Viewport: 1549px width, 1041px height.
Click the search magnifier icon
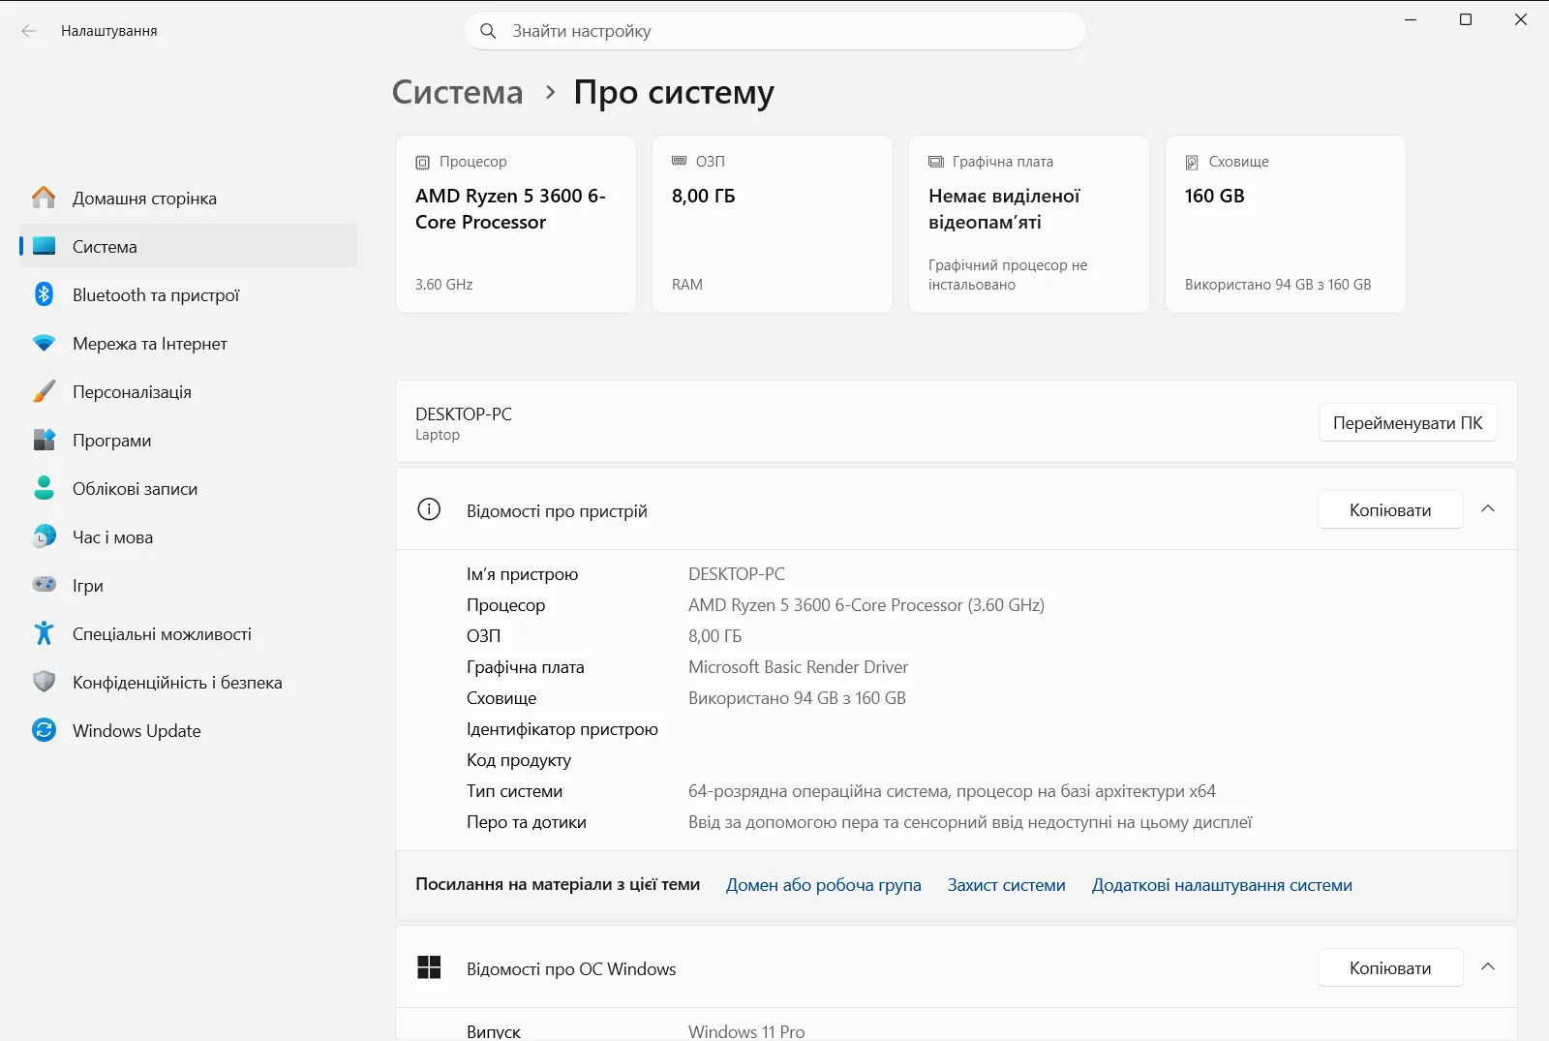(x=488, y=31)
